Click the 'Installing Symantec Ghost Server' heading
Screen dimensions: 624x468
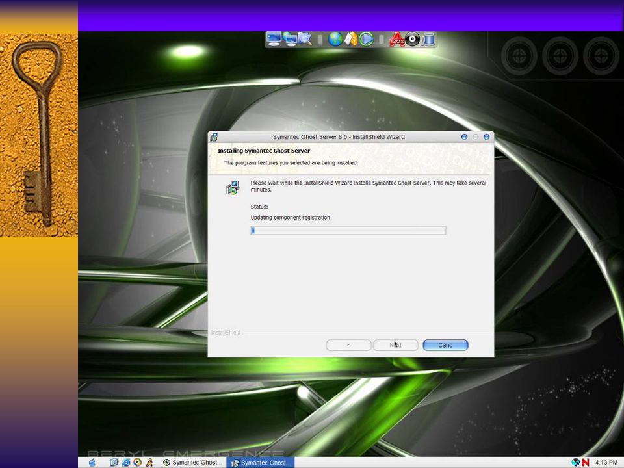point(264,151)
